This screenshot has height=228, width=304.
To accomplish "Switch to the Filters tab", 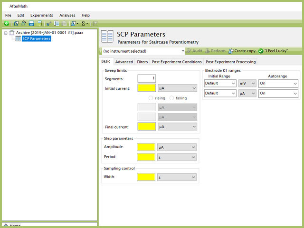I will [142, 62].
